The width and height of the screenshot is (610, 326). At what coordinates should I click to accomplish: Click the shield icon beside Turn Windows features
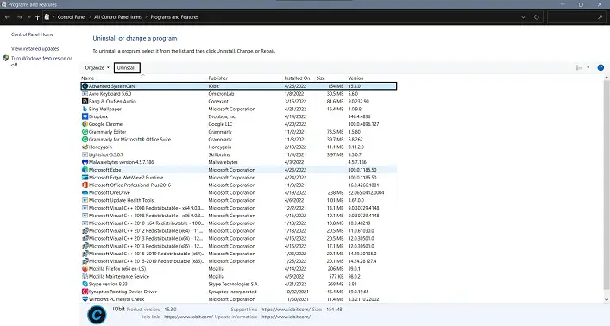5,59
